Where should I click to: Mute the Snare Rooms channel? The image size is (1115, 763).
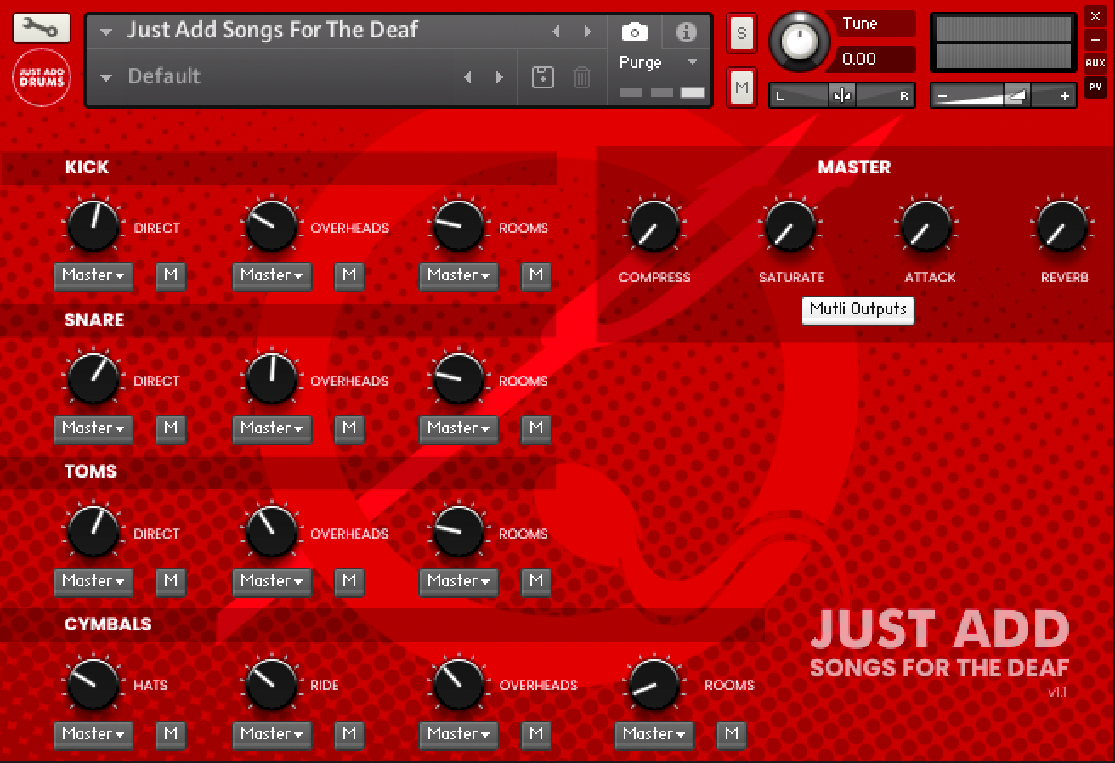coord(536,428)
